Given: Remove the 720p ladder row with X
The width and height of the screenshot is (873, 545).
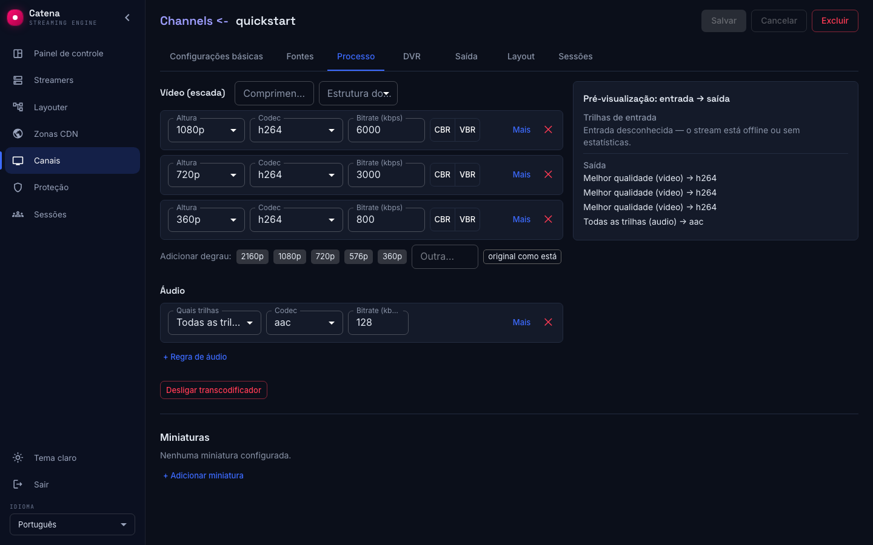Looking at the screenshot, I should point(548,174).
